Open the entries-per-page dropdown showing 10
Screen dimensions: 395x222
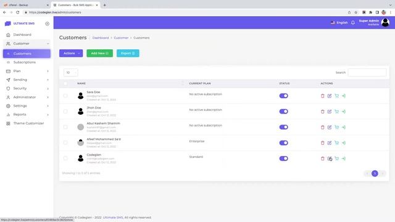[x=70, y=73]
